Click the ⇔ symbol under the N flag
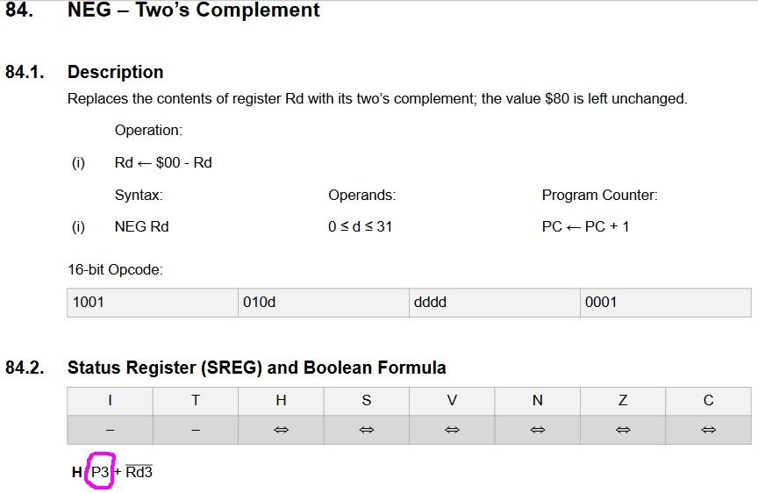This screenshot has height=493, width=758. 537,430
